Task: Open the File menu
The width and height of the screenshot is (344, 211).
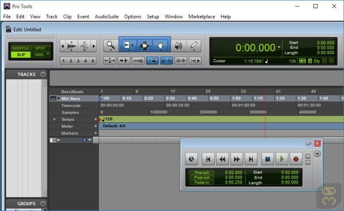Action: click(7, 17)
